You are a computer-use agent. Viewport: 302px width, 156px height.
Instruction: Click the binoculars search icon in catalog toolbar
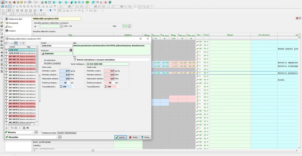[x=28, y=128]
